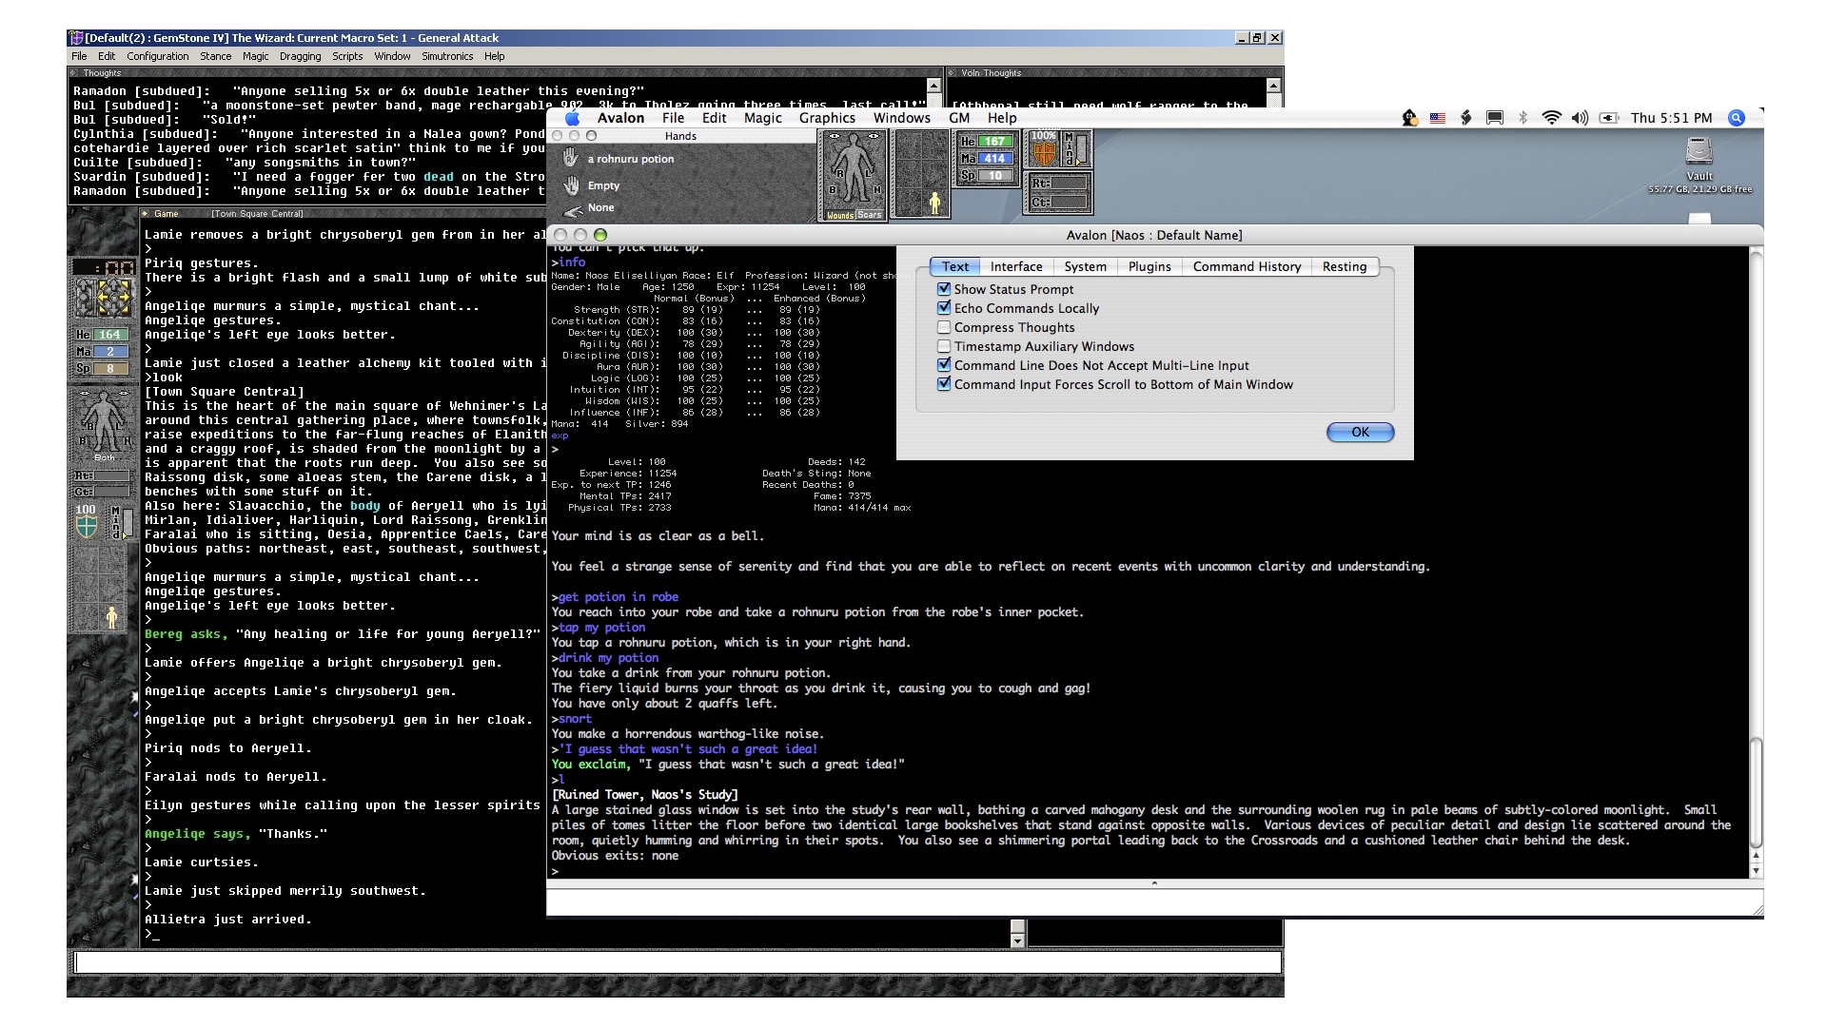Open the Avalon Magic menu
1827x1027 pixels.
click(762, 118)
